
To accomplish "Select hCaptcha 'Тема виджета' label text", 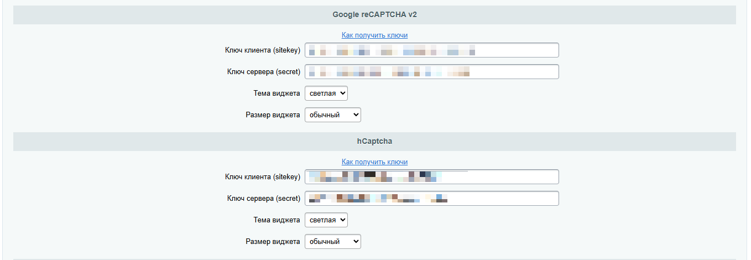I will (277, 220).
